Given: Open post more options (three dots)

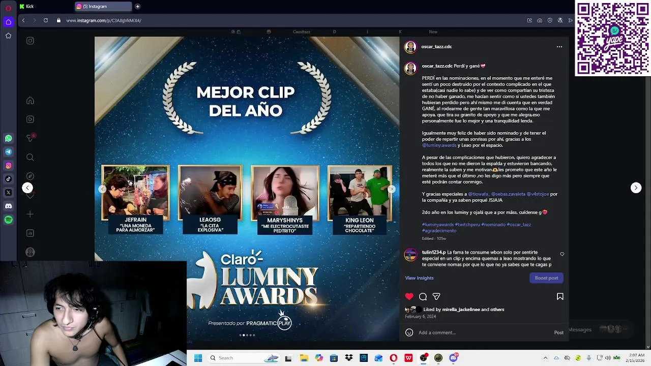Looking at the screenshot, I should pyautogui.click(x=559, y=47).
